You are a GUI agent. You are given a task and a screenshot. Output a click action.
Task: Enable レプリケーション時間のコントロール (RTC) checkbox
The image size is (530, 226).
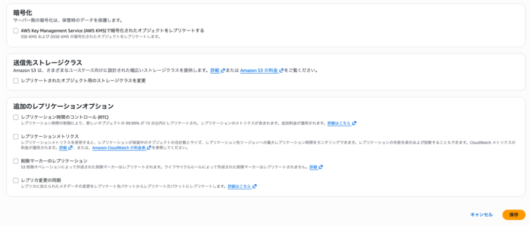[x=16, y=117]
